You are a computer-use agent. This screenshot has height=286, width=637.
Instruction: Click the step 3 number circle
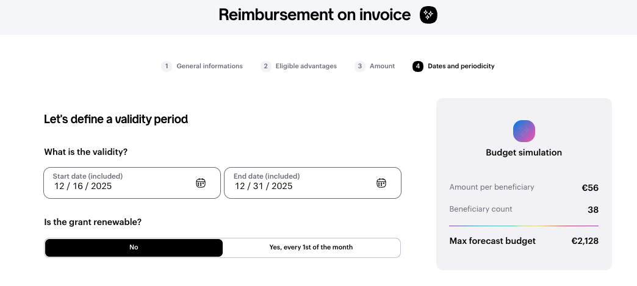click(x=360, y=66)
